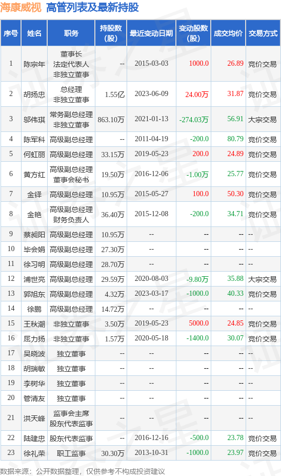Click the name 何虹丽
This screenshot has width=281, height=476.
pos(34,155)
